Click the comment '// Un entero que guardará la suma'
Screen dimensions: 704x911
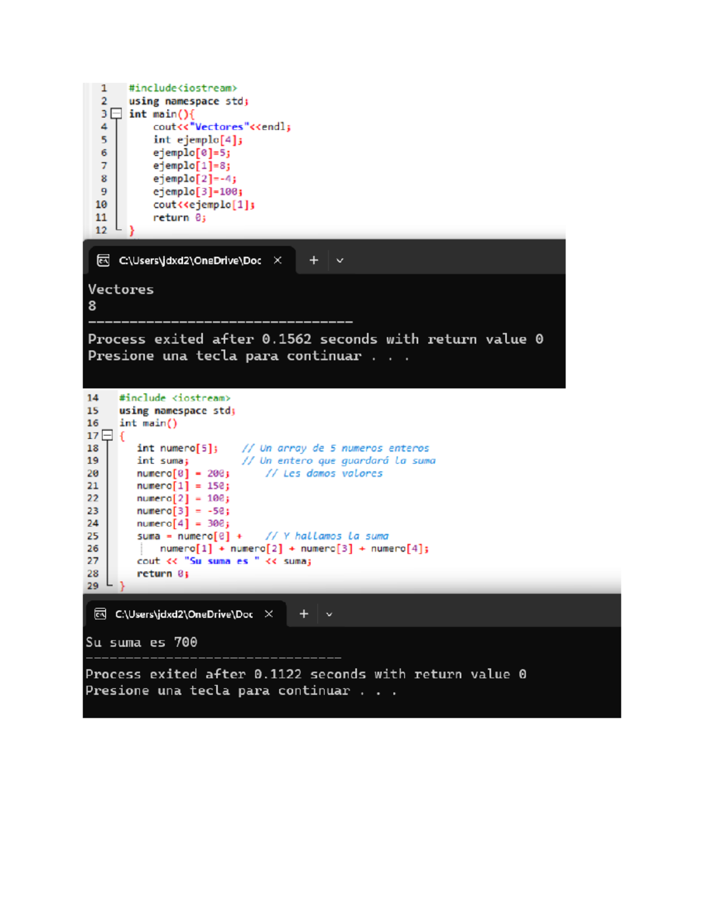coord(339,460)
